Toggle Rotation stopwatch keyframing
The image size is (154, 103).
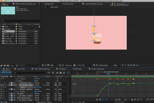coord(16,79)
